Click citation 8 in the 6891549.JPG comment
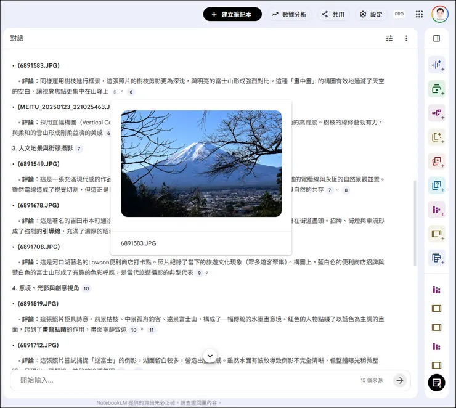 pos(346,190)
